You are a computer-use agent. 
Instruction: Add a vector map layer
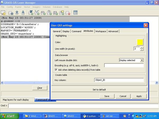[37, 12]
